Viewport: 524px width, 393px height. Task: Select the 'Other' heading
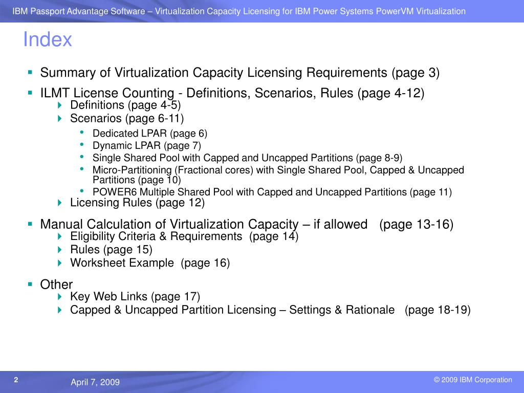[x=56, y=285]
